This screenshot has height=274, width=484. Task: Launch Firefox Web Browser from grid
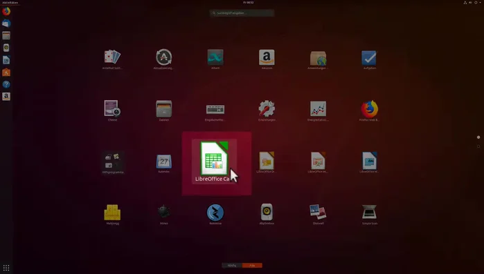pyautogui.click(x=369, y=110)
